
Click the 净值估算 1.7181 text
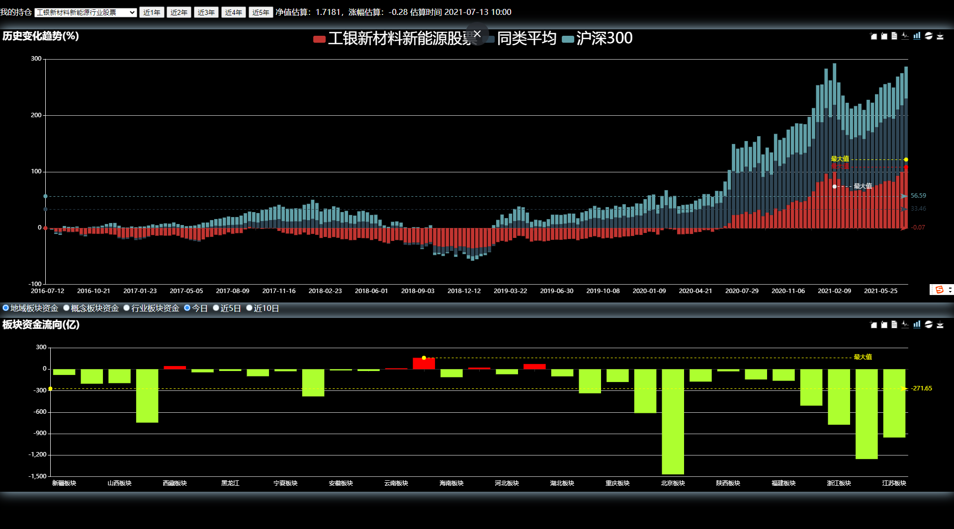308,12
